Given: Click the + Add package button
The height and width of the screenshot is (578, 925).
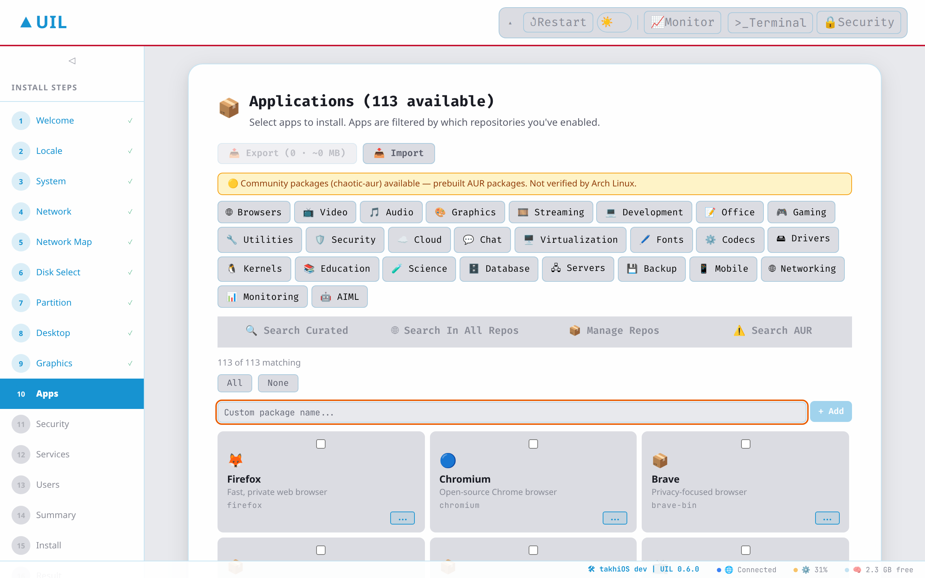Looking at the screenshot, I should tap(831, 411).
